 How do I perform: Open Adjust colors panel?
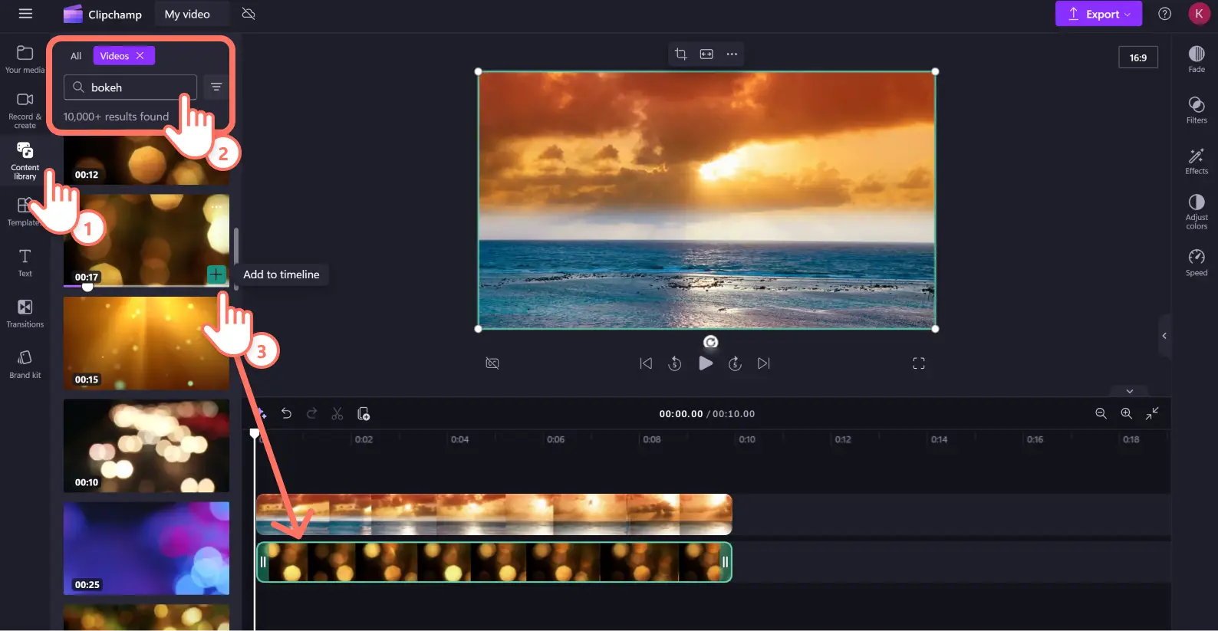[1197, 211]
